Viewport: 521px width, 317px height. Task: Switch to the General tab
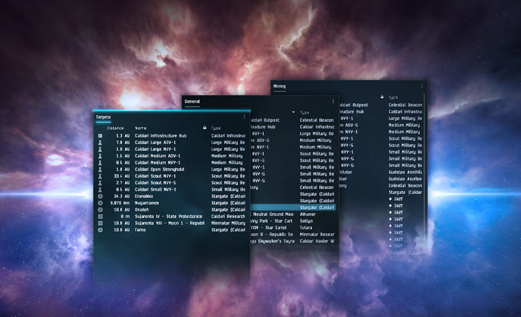tap(192, 101)
